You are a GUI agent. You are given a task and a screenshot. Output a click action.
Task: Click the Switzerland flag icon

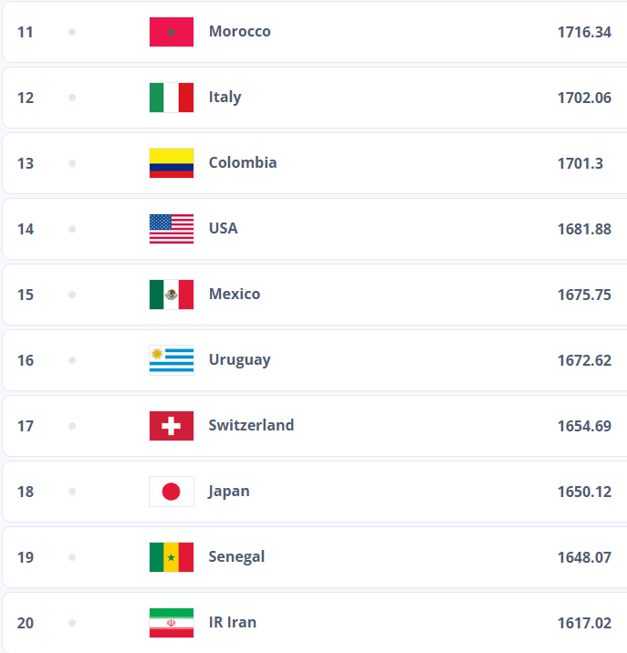pos(172,426)
